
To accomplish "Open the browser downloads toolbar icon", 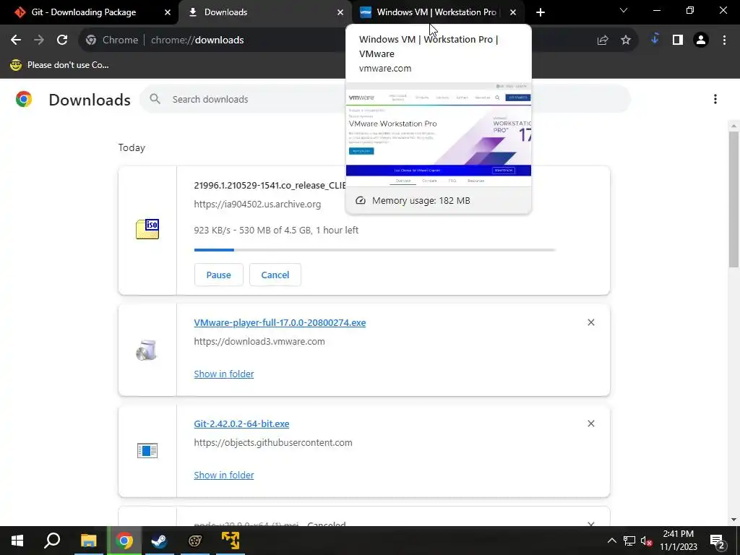I will [655, 39].
